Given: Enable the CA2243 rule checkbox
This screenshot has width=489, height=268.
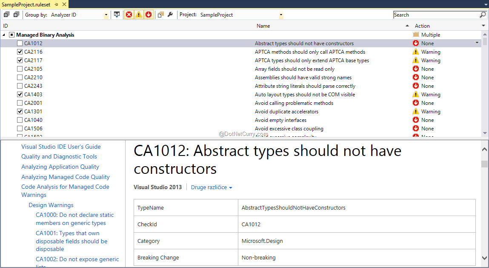Looking at the screenshot, I should coord(20,86).
